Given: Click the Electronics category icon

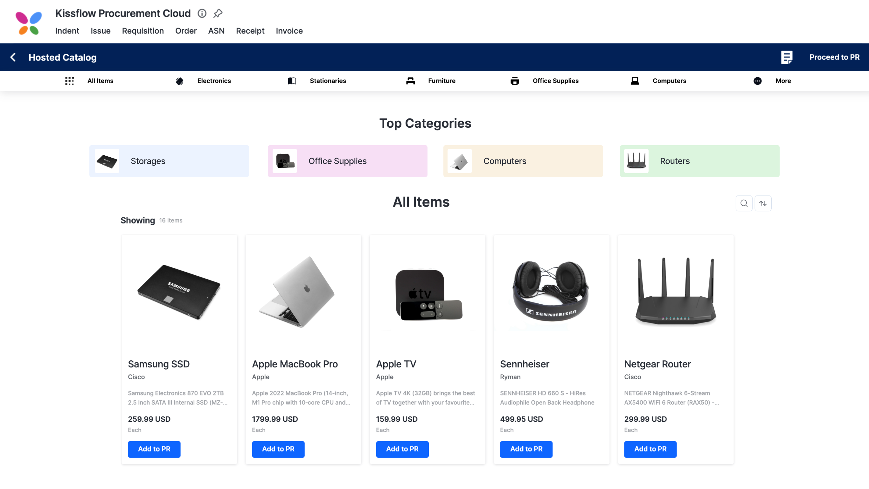Looking at the screenshot, I should (x=179, y=81).
